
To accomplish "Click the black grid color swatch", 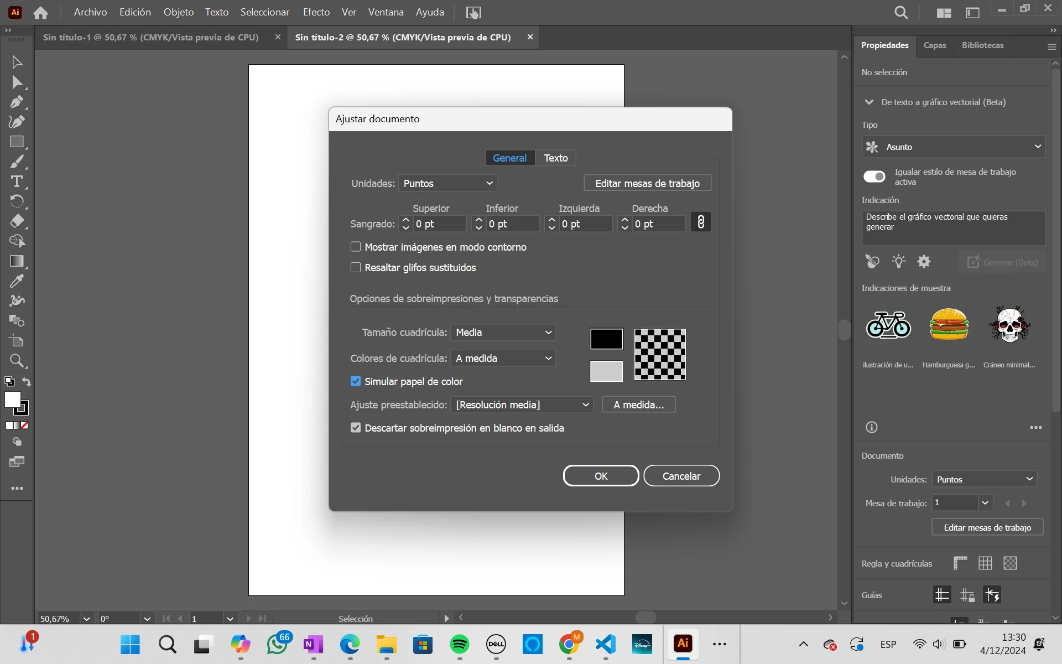I will click(x=606, y=339).
